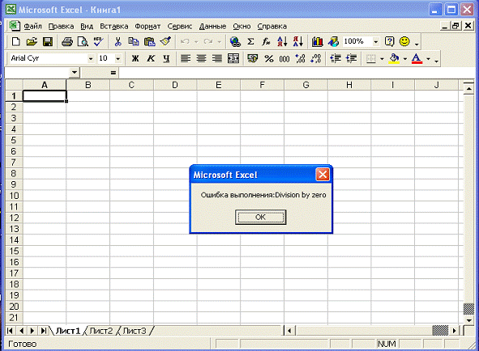This screenshot has width=479, height=351.
Task: Click OK in the error dialog
Action: tap(261, 217)
